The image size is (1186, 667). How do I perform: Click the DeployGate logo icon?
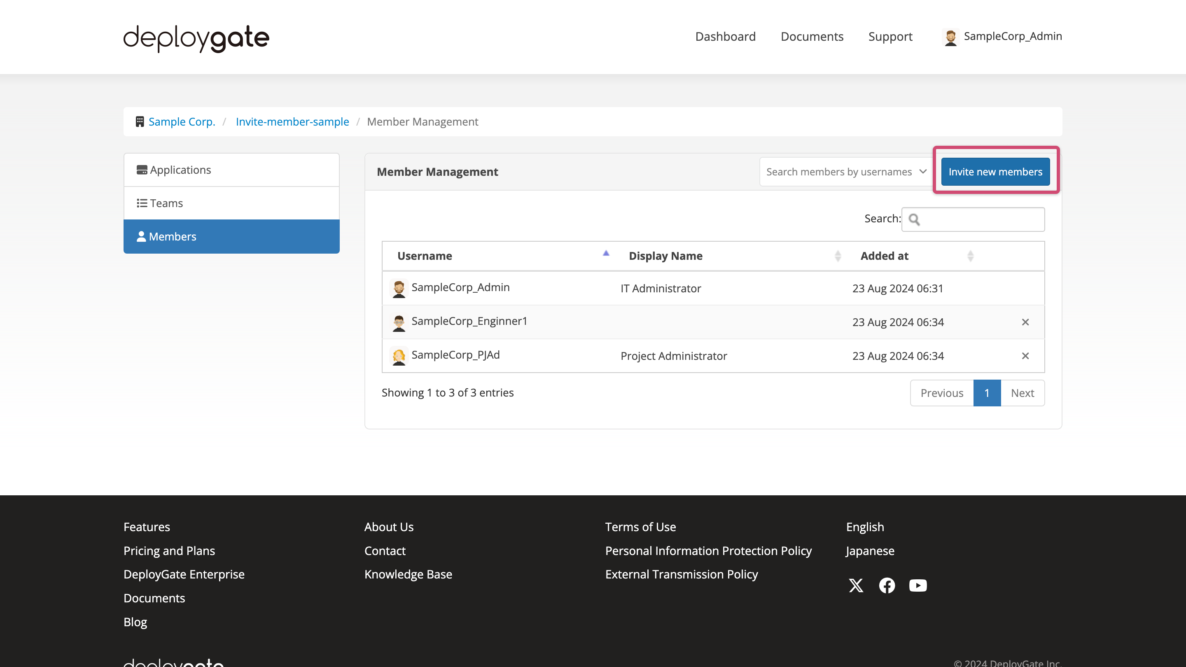click(x=196, y=37)
